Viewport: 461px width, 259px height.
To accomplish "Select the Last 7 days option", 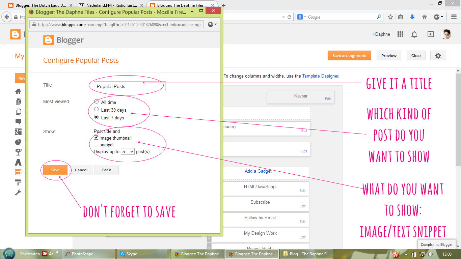I will [x=97, y=117].
